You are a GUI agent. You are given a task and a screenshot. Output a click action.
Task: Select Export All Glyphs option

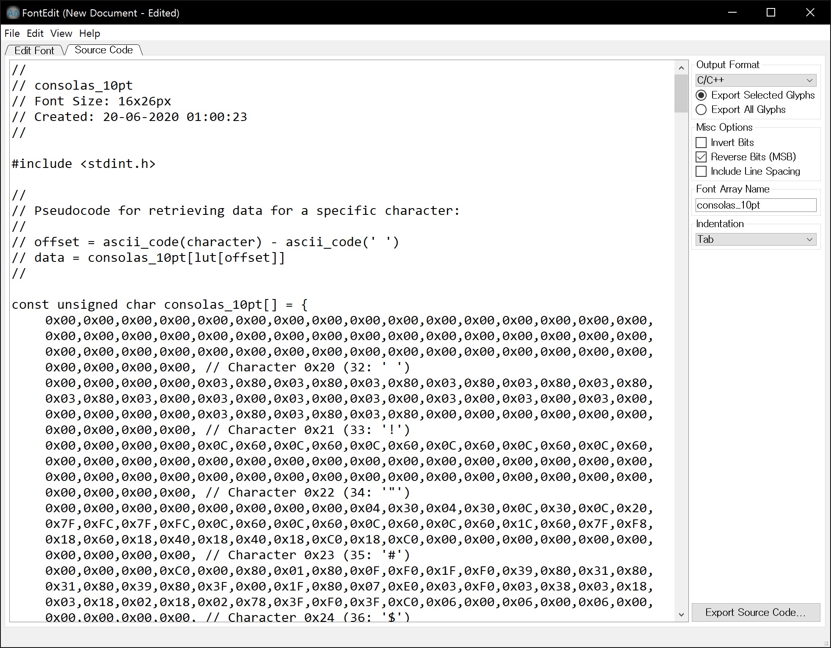[x=701, y=110]
